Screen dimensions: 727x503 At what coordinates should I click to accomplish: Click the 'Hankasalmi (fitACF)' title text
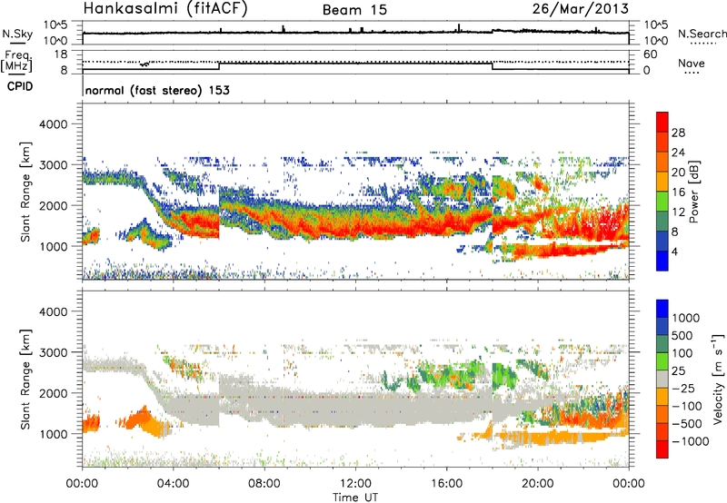(x=165, y=8)
